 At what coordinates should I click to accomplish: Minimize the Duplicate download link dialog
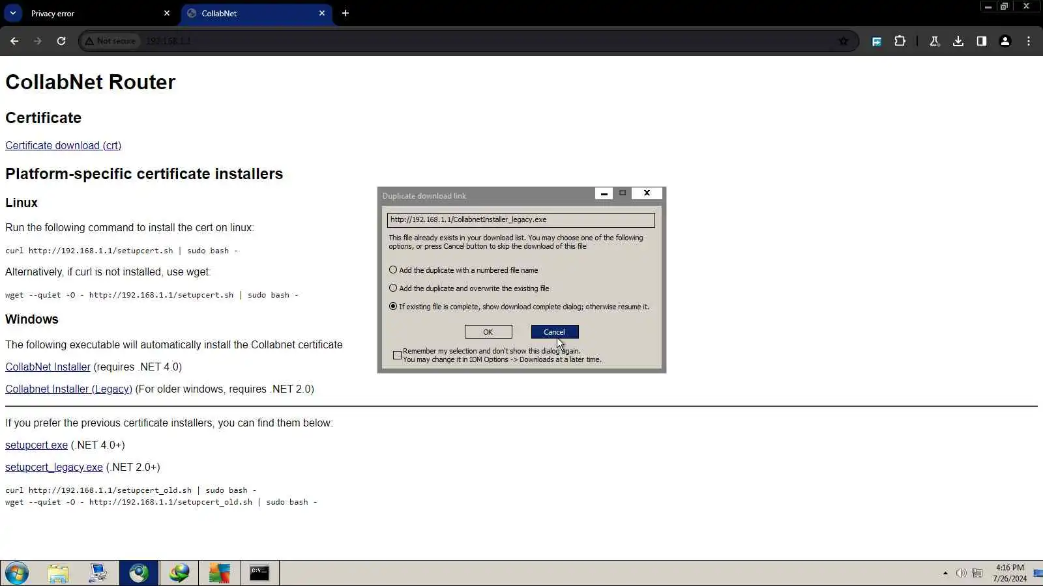click(x=604, y=193)
